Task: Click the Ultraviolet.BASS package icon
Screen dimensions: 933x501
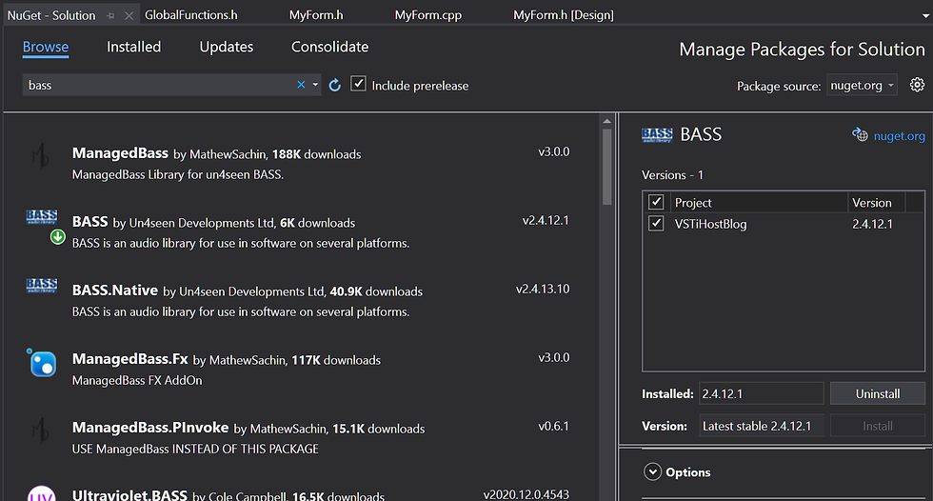Action: tap(42, 494)
